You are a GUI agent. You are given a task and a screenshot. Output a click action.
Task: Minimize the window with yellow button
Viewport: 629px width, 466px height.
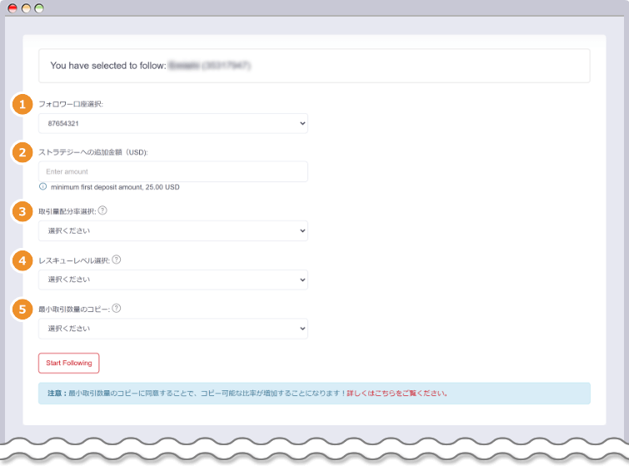coord(26,8)
